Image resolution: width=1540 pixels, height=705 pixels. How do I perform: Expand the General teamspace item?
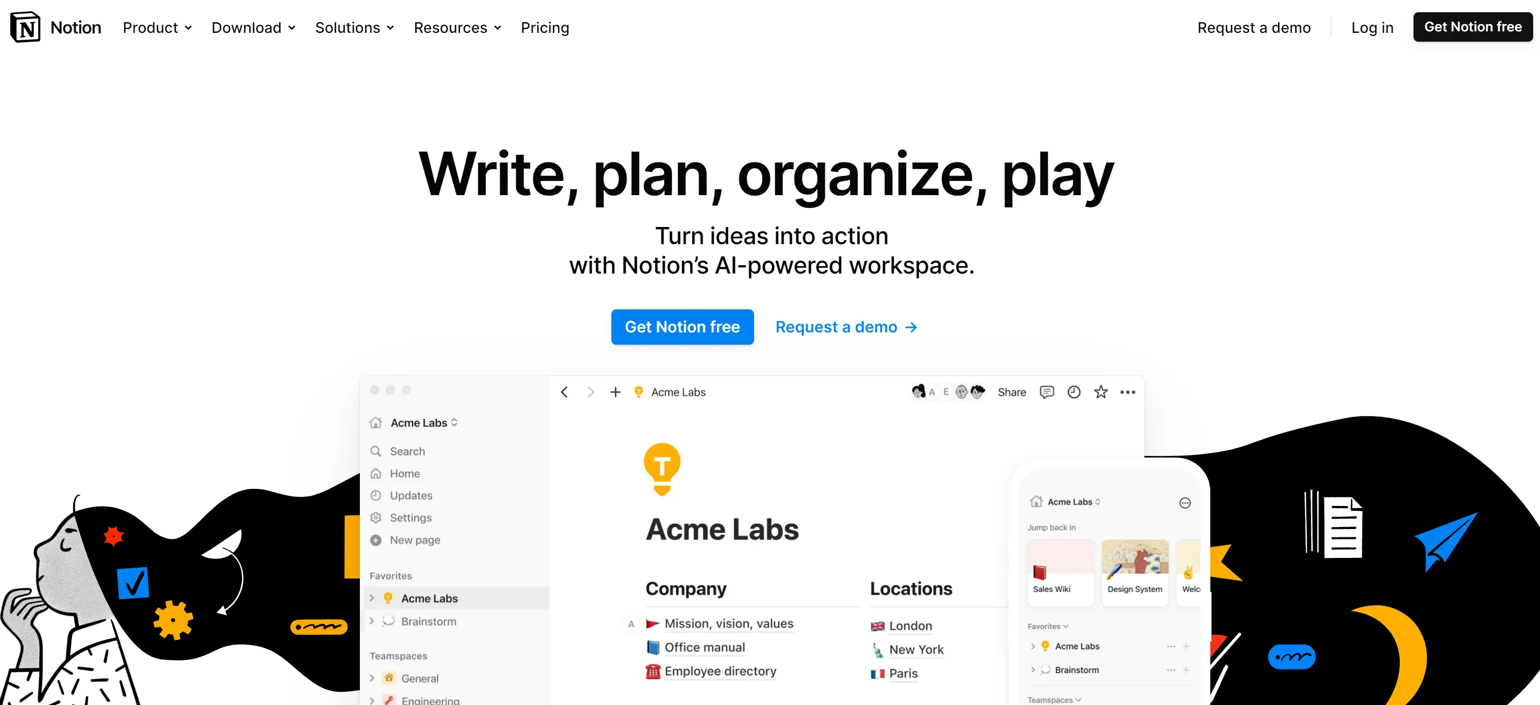[372, 678]
